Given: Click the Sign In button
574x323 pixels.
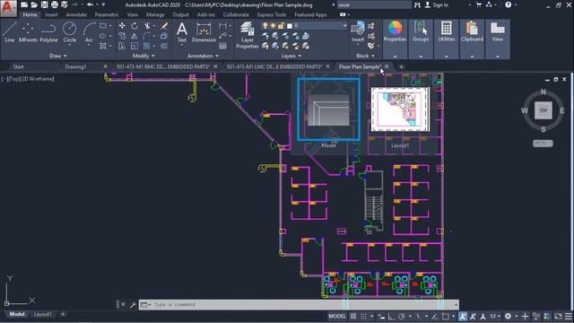Looking at the screenshot, I should [438, 4].
